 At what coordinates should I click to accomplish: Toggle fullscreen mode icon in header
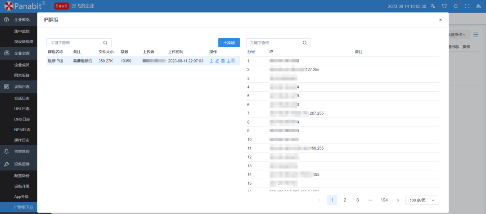[x=467, y=6]
